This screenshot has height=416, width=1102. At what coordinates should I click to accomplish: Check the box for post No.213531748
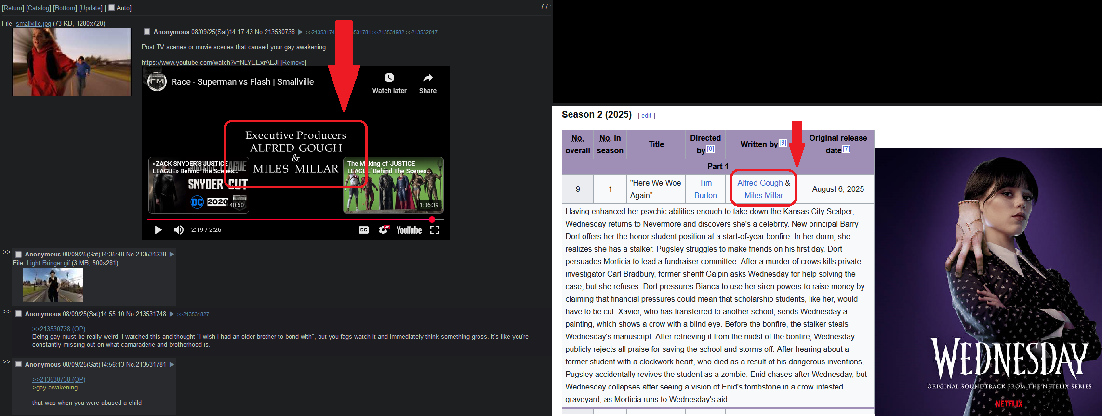coord(18,314)
